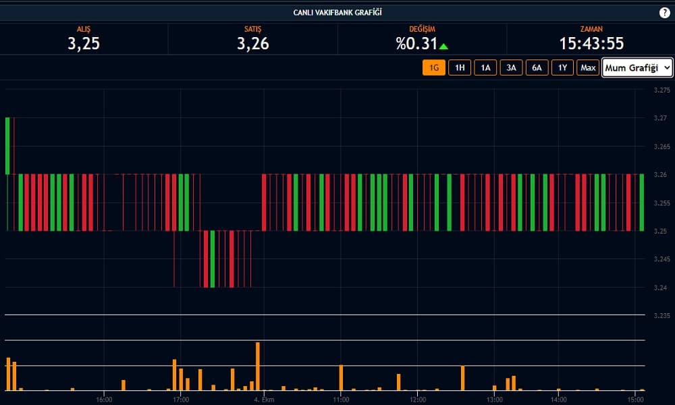Click the 3.26 price axis label

(x=660, y=174)
